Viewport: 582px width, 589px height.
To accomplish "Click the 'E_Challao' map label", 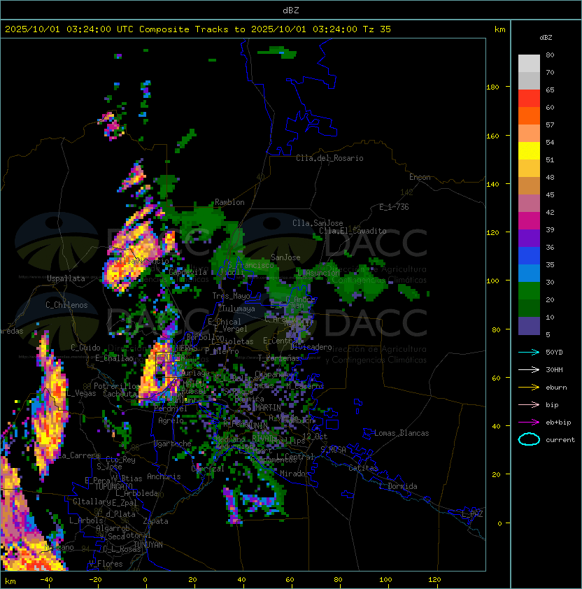I will [x=114, y=358].
